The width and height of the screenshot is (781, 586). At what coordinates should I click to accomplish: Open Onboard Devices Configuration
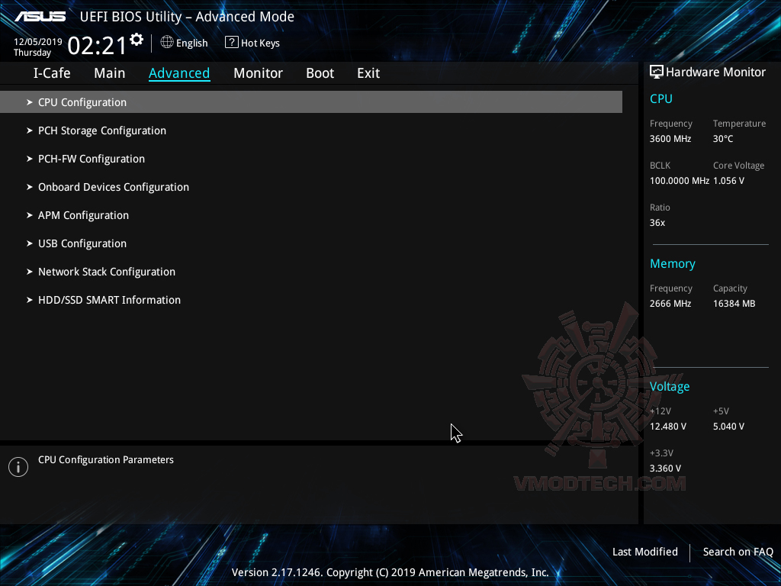coord(113,187)
